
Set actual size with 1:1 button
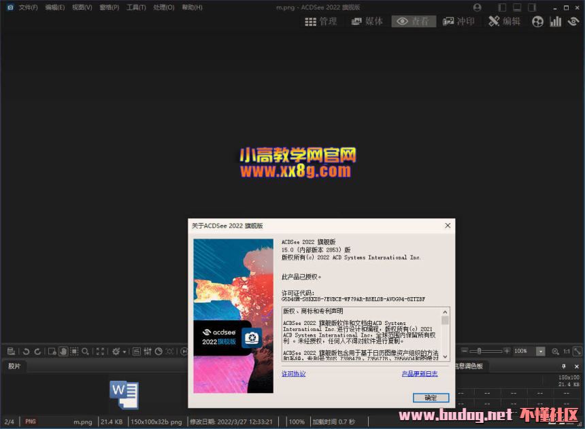coord(567,351)
